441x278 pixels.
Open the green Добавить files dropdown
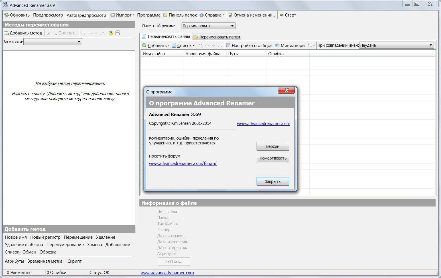point(156,45)
